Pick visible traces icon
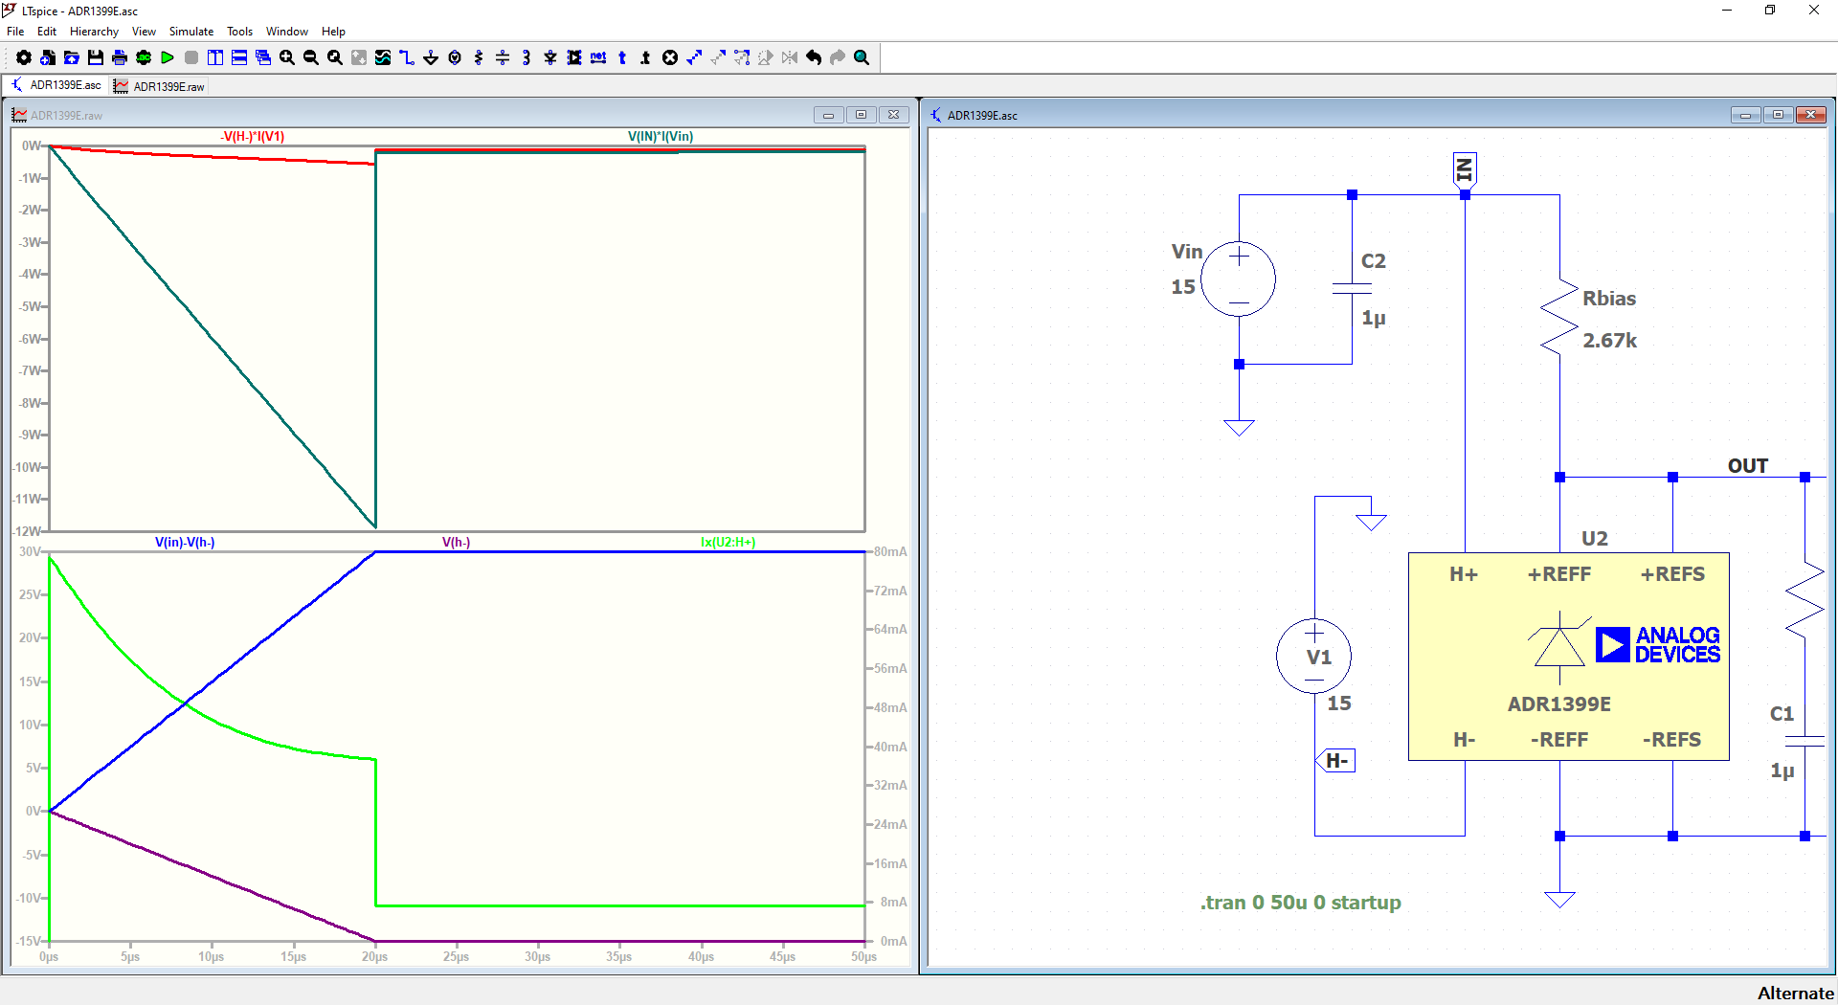Image resolution: width=1838 pixels, height=1005 pixels. click(383, 57)
